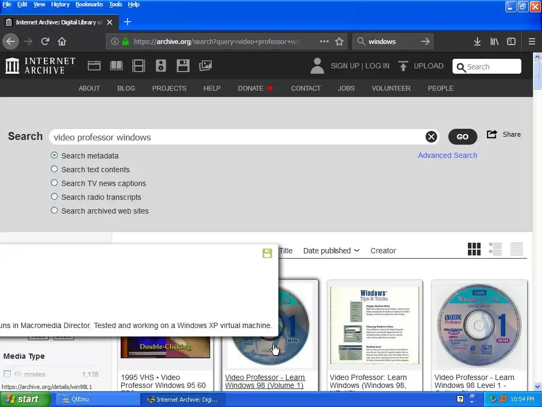Toggle the sidebar panel icon
Image resolution: width=542 pixels, height=407 pixels.
[511, 41]
